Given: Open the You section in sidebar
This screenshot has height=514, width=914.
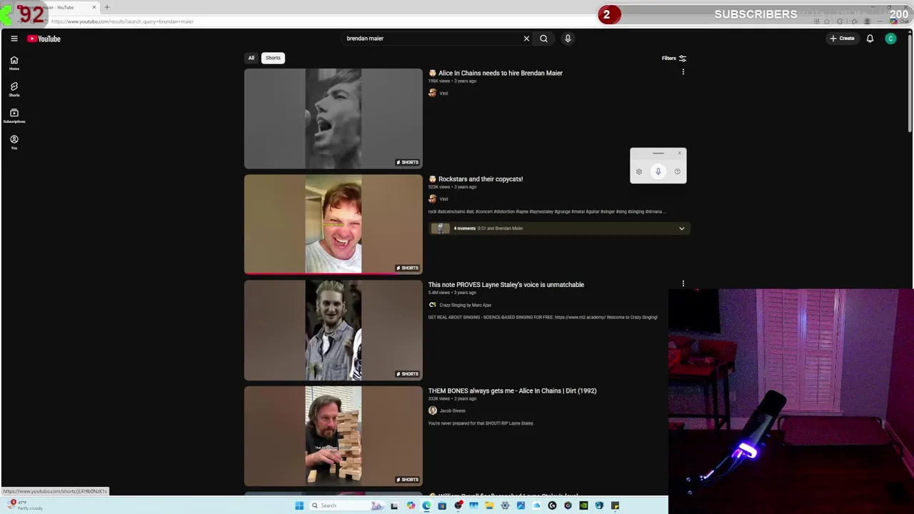Looking at the screenshot, I should pos(14,142).
